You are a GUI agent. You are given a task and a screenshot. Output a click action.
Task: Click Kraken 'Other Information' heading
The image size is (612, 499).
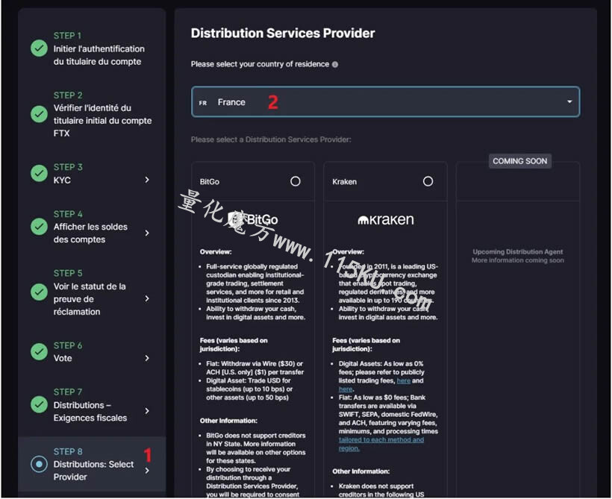pos(361,471)
